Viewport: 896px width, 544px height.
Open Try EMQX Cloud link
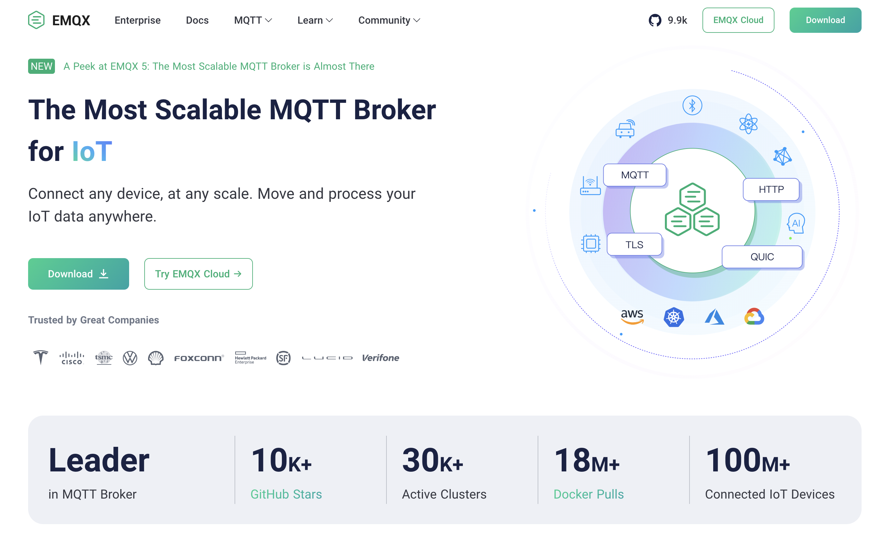click(198, 274)
